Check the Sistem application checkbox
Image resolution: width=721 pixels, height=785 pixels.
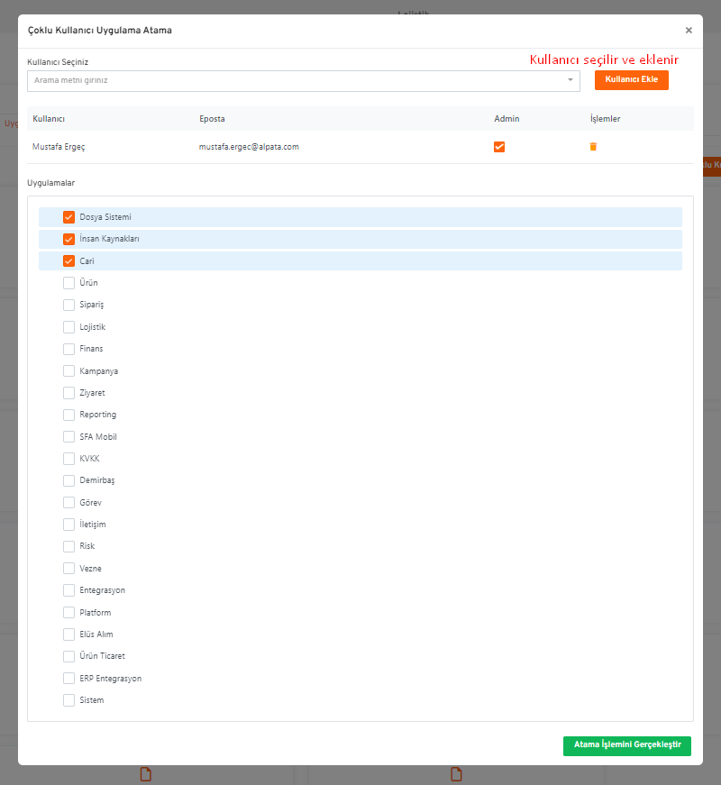point(68,700)
